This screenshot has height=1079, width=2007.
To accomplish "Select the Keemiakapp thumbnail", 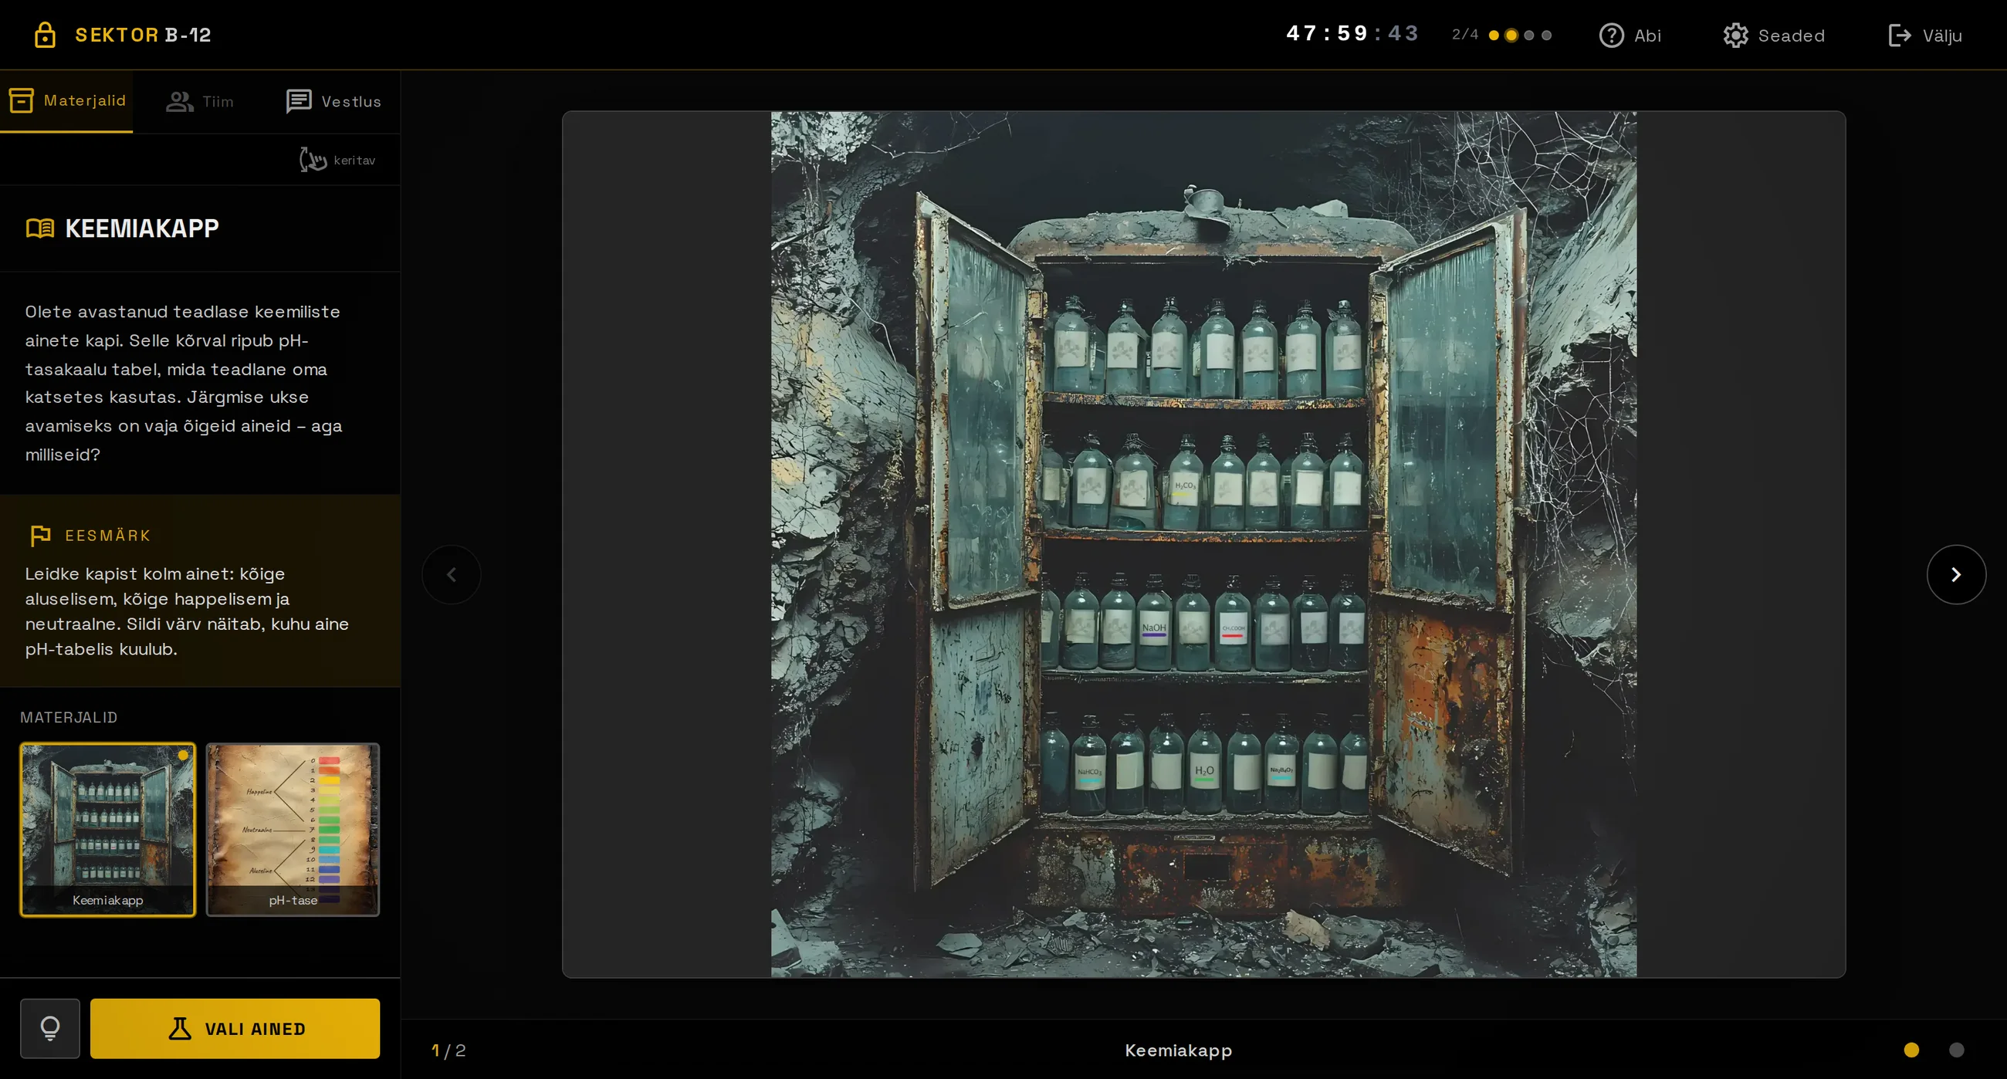I will pyautogui.click(x=107, y=830).
